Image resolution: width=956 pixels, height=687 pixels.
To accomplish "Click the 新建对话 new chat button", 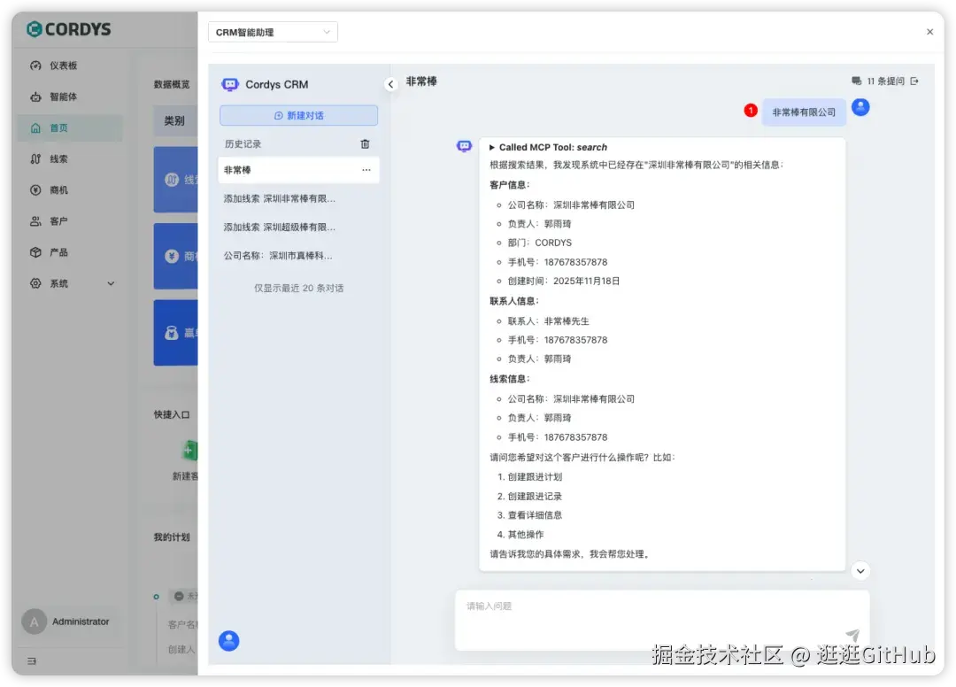I will (298, 115).
